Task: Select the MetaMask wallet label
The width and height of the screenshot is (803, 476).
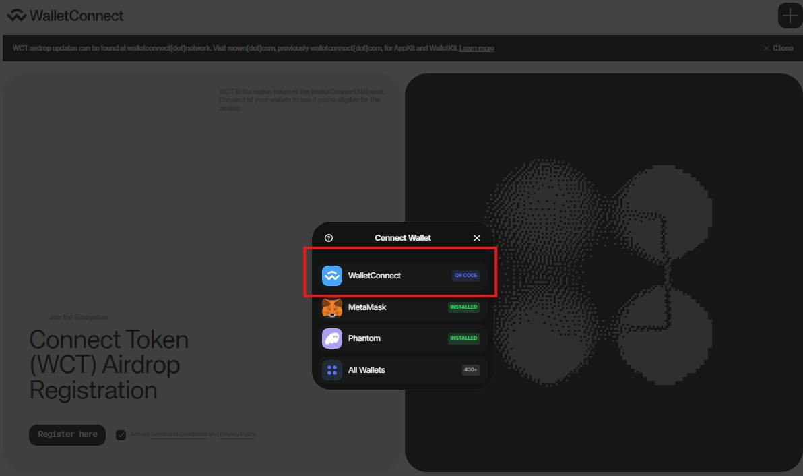Action: click(x=367, y=307)
